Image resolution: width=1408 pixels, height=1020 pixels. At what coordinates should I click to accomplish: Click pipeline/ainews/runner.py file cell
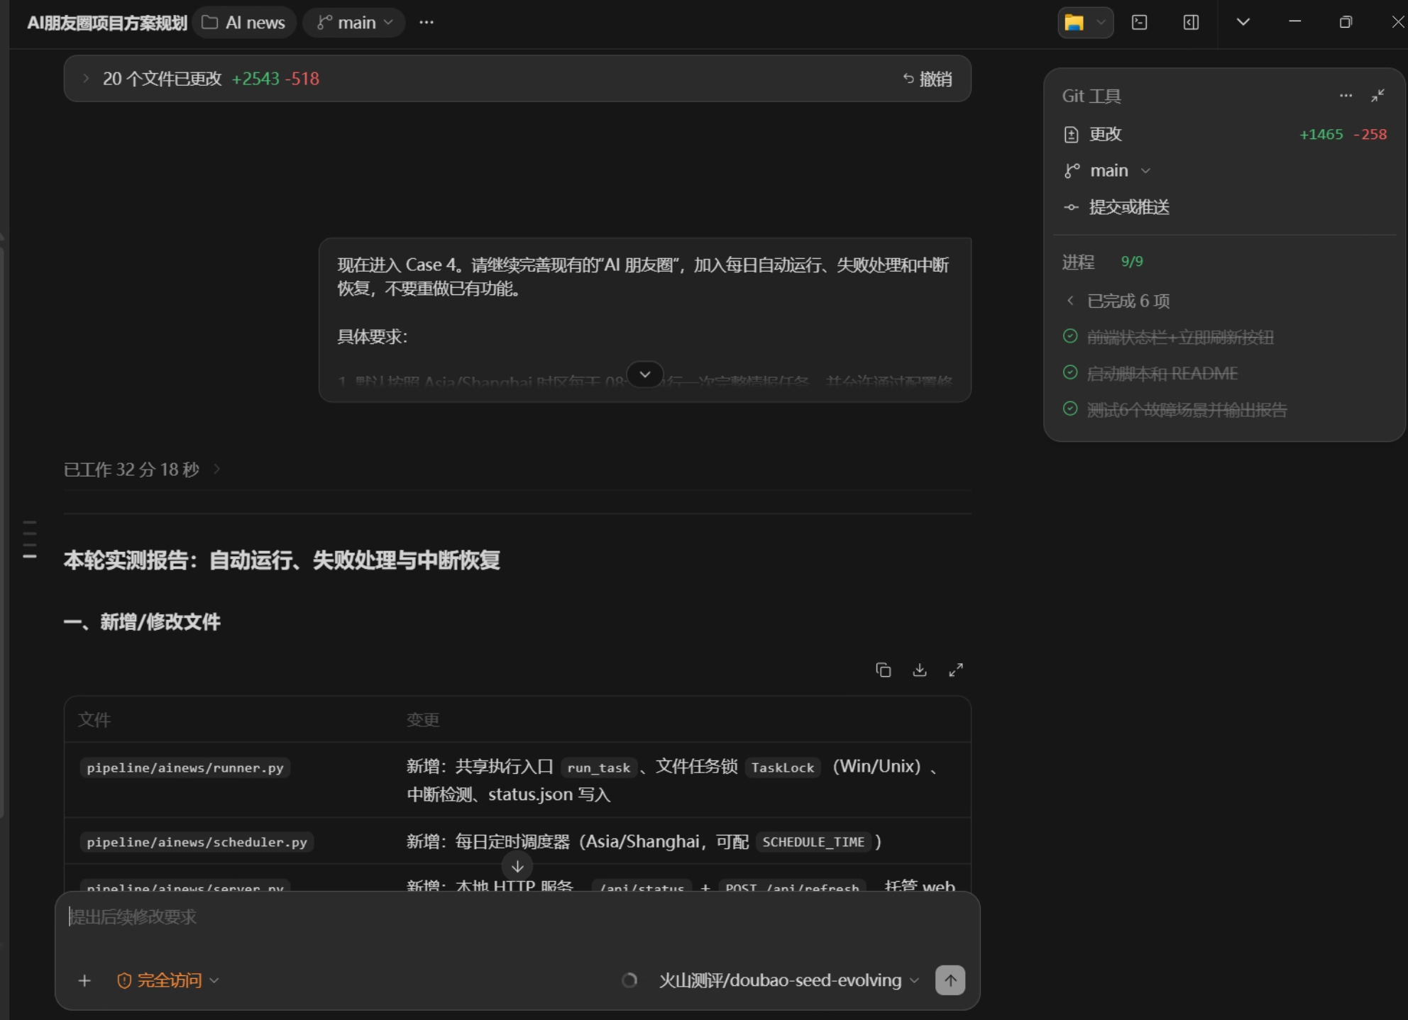185,767
